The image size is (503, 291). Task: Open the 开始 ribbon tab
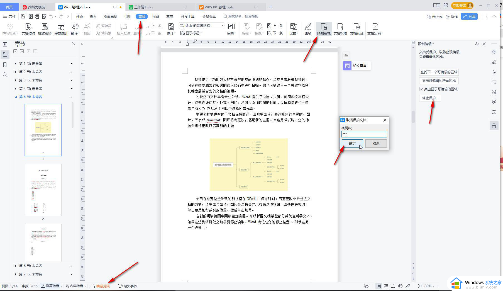coord(79,16)
